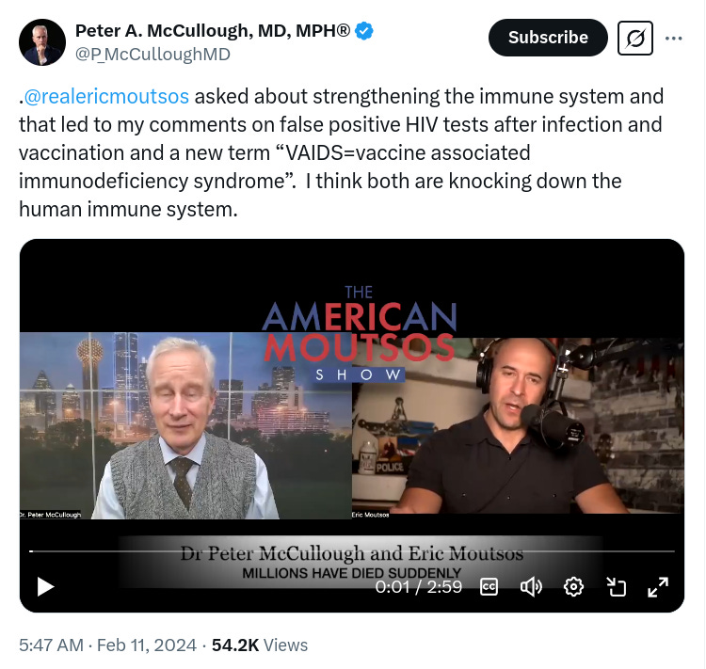Click the 0:01 / 2:59 time display

coord(418,587)
